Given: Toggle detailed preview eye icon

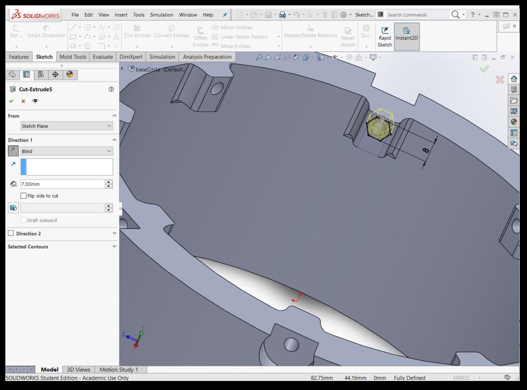Looking at the screenshot, I should pos(35,101).
